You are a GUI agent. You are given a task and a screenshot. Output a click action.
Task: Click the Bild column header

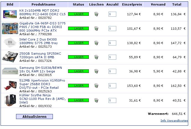tap(10, 4)
